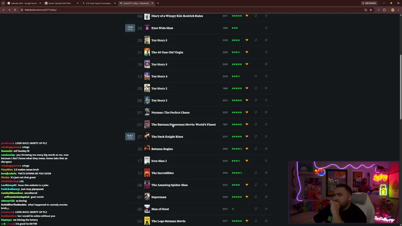Screen dimensions: 402x226
Task: Adjust star rating for Eyes Wide Shut
Action: tap(235, 28)
